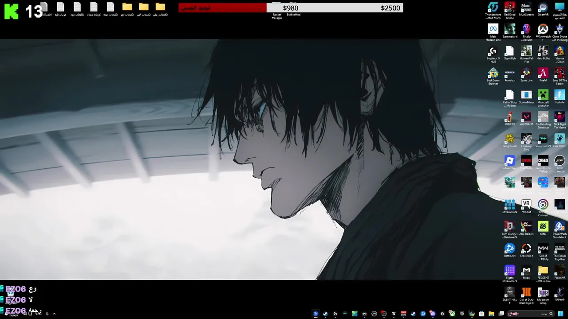The width and height of the screenshot is (568, 319).
Task: Open the Stream Dock desktop shortcut
Action: [x=509, y=206]
